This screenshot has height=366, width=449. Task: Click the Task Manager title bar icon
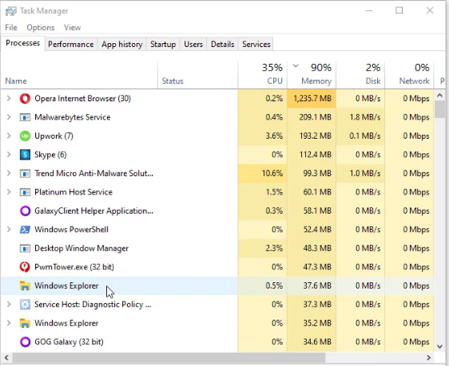pos(11,11)
